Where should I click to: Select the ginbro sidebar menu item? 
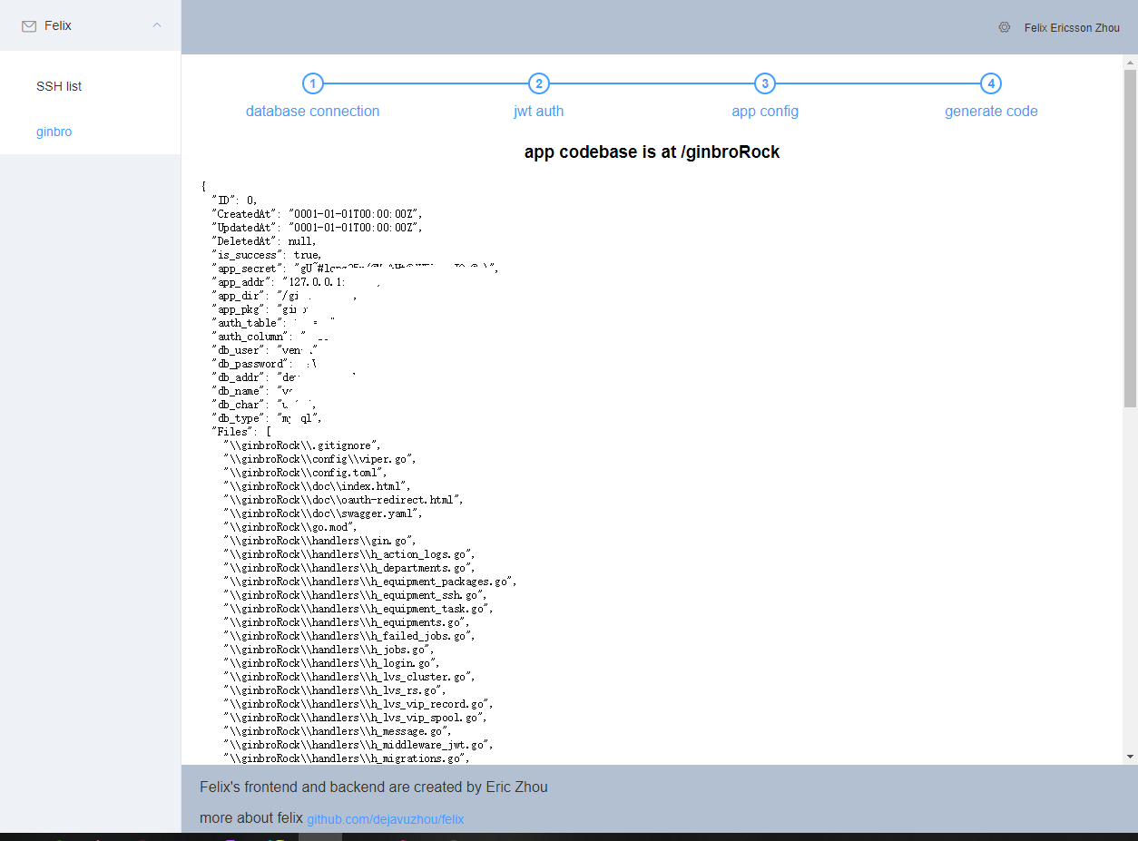[54, 132]
